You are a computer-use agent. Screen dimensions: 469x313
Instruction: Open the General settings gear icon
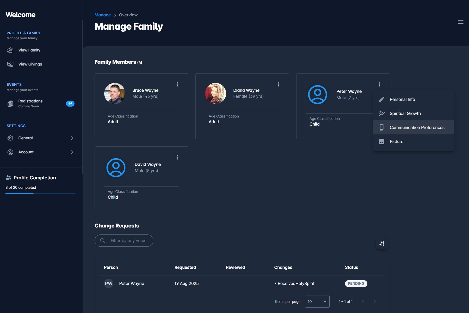(10, 138)
